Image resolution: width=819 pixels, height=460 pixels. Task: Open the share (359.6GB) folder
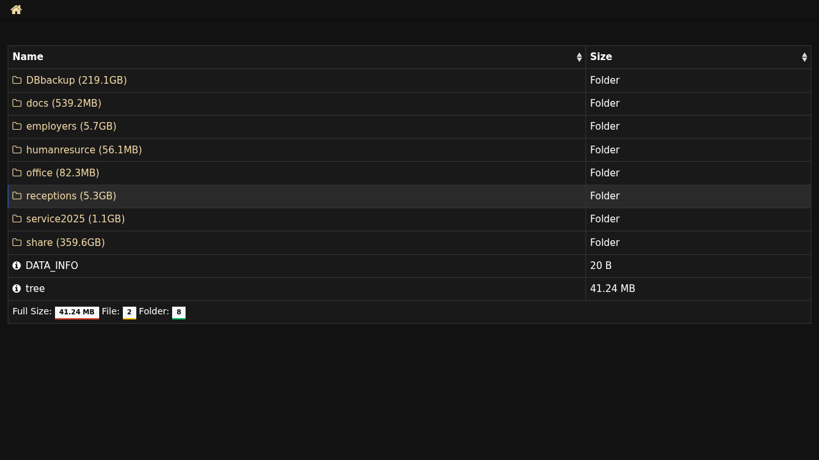click(x=65, y=243)
